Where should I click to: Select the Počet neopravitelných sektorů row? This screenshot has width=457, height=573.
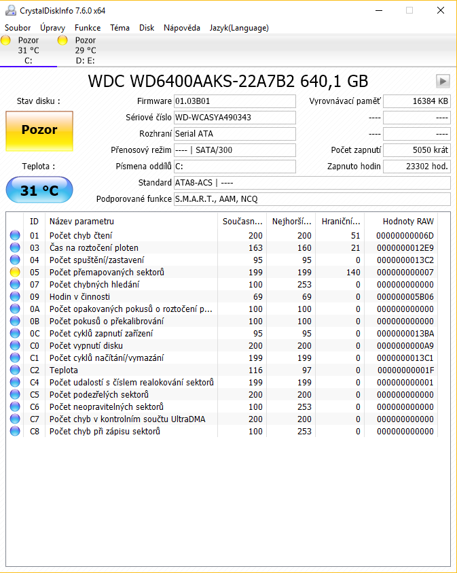[222, 406]
